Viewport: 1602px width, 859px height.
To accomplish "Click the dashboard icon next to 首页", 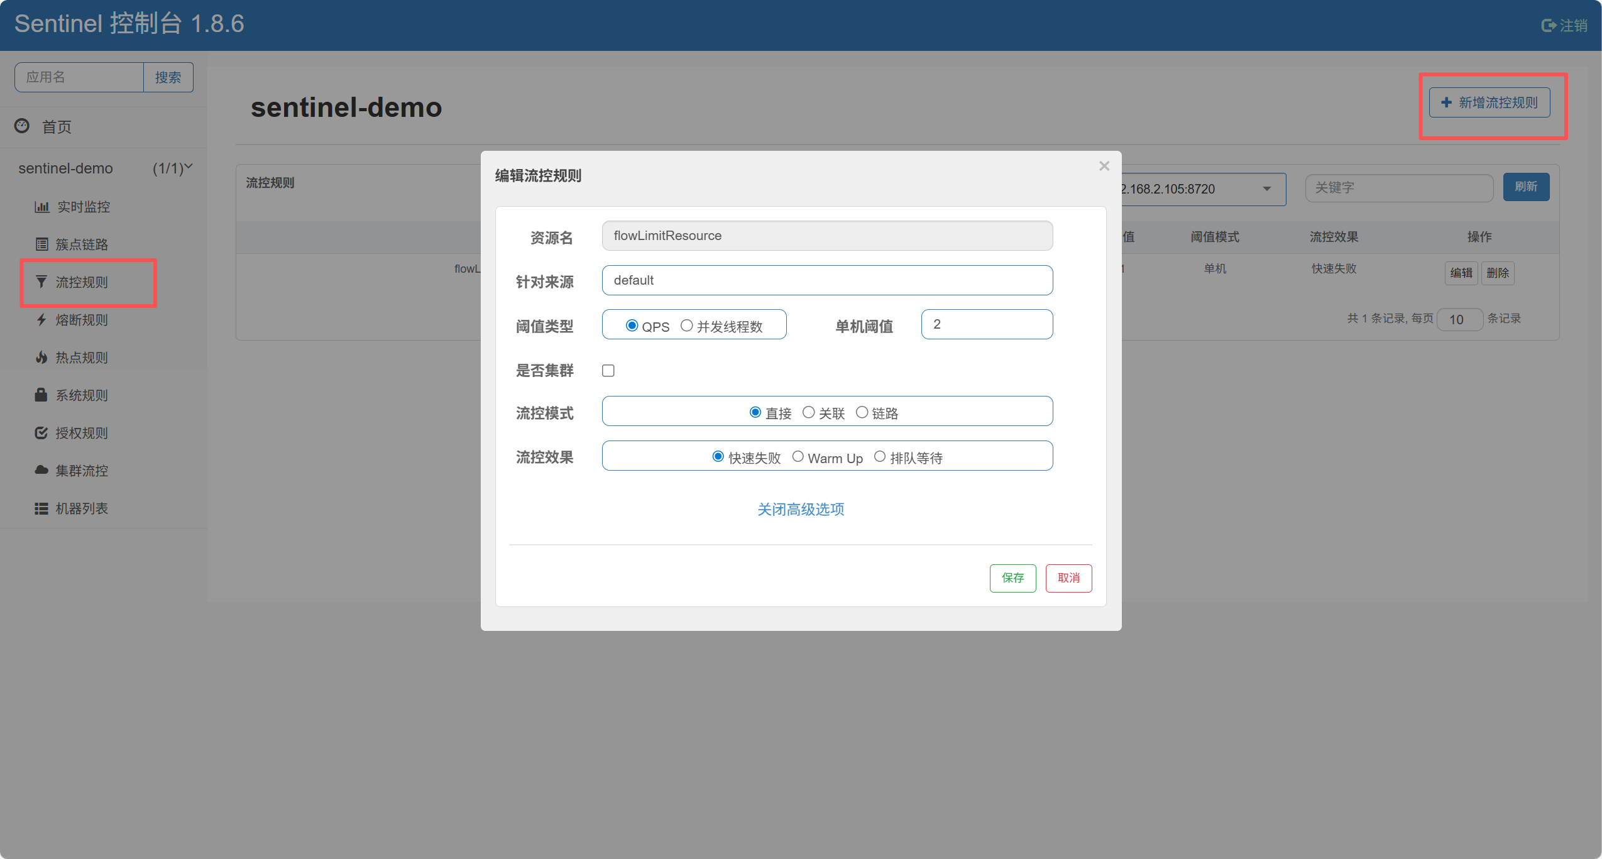I will coord(22,126).
